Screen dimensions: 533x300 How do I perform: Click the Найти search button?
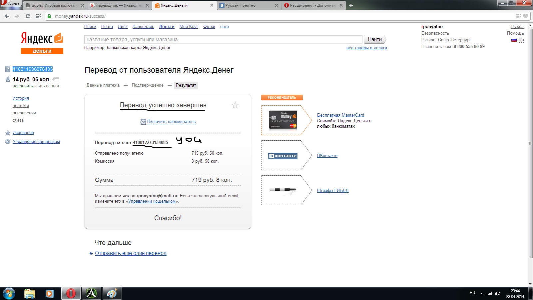[375, 39]
